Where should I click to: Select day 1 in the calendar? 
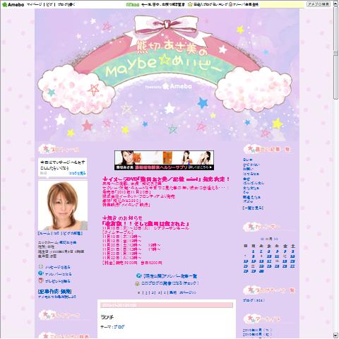click(254, 251)
